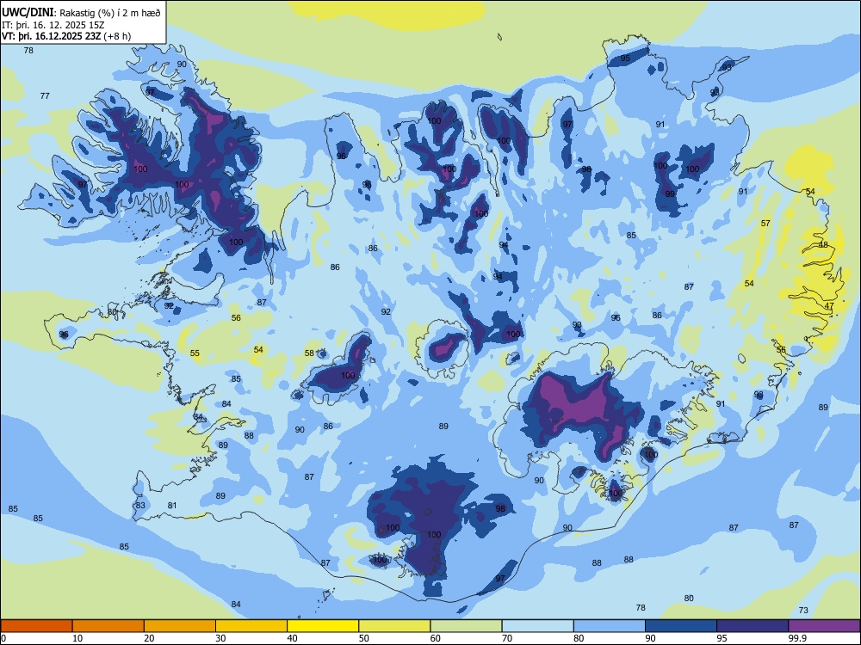This screenshot has height=645, width=861.
Task: Click the 'IT: þri. 16. 12. 2025 15Z' line
Action: coord(53,25)
